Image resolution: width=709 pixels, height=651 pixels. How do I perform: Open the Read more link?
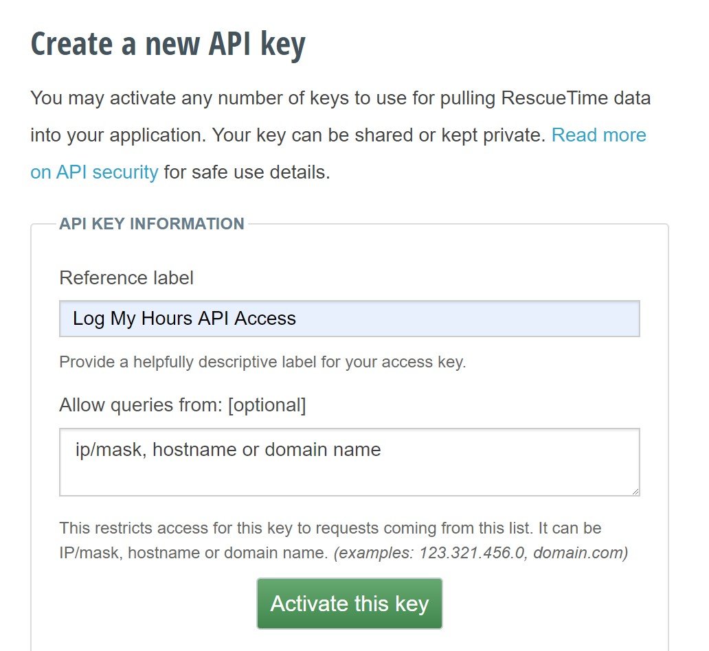598,135
